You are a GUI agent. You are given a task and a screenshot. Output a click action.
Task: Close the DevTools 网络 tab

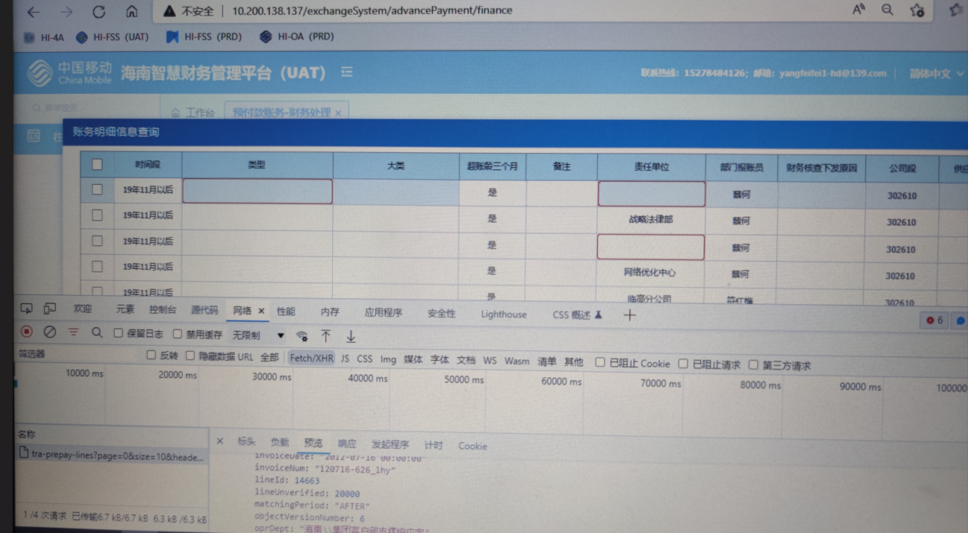pos(261,311)
